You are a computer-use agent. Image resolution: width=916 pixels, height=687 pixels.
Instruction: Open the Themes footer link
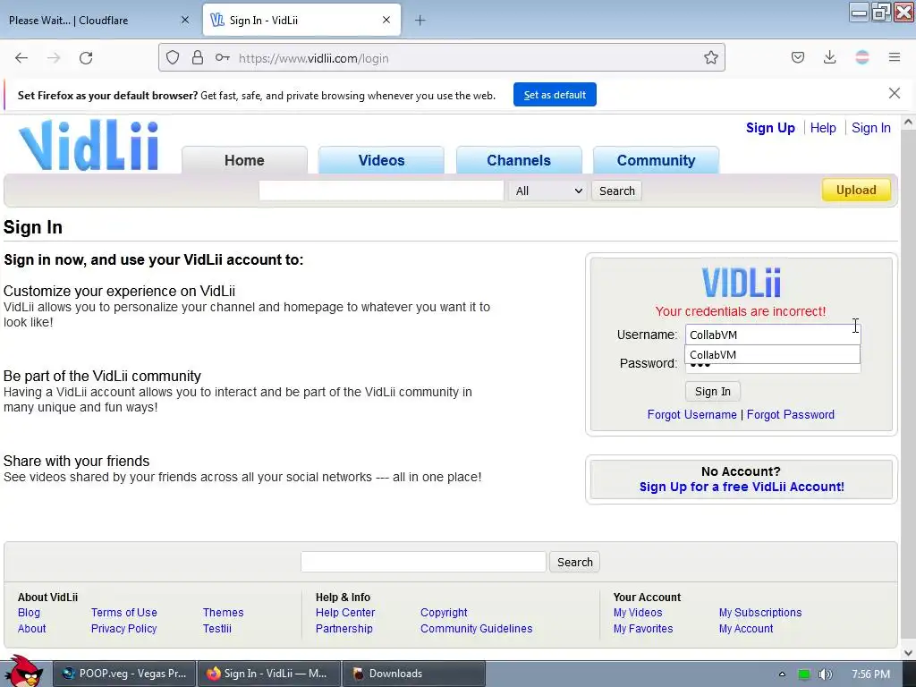pos(223,612)
